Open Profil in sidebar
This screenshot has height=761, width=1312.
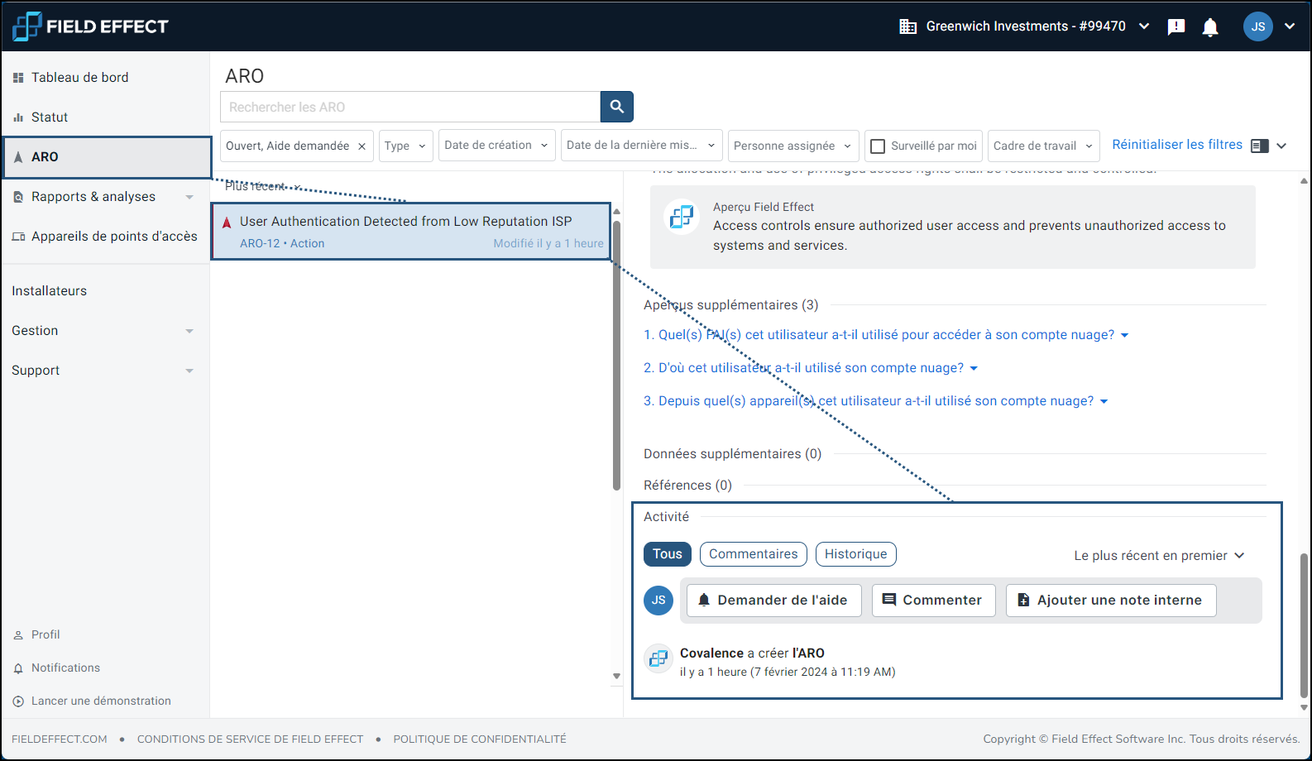[45, 634]
